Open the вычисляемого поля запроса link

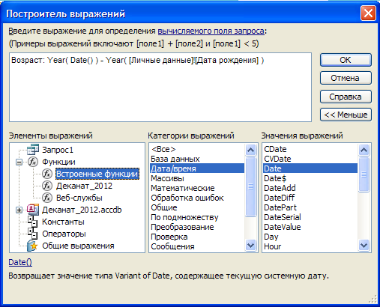(x=211, y=31)
